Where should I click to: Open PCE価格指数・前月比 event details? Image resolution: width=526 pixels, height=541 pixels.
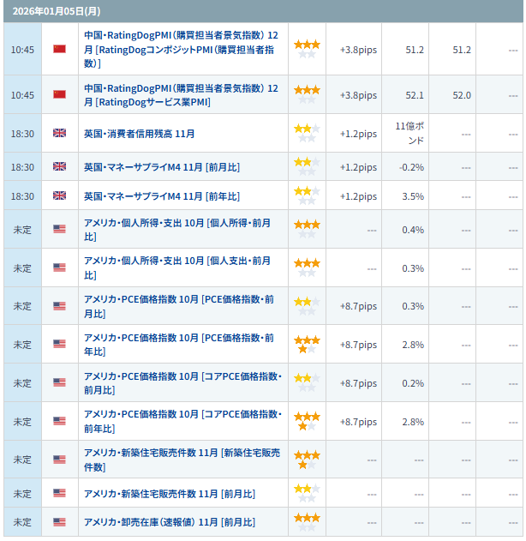coord(178,305)
